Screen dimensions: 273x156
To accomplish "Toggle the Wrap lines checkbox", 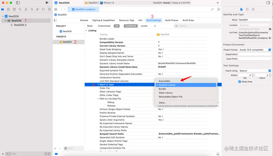I will [240, 82].
